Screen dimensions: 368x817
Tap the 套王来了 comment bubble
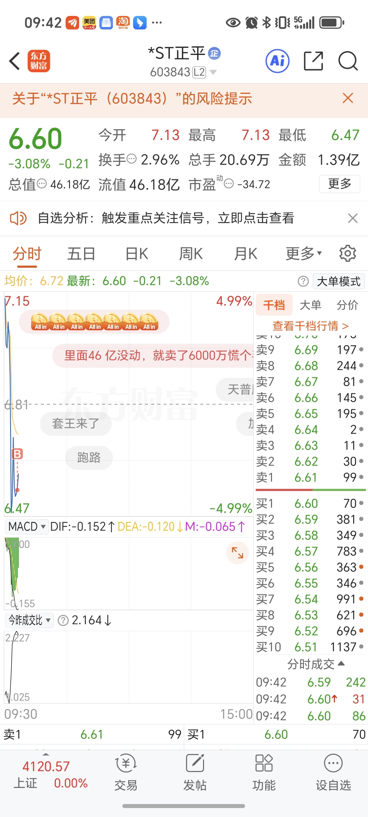click(75, 424)
